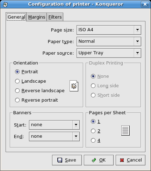Click the red X icon on Cancel
This screenshot has height=171, width=151.
pos(122,160)
